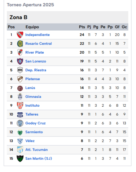136x172 pixels.
Task: Click the Rosario Central crest icon
Action: click(x=20, y=44)
